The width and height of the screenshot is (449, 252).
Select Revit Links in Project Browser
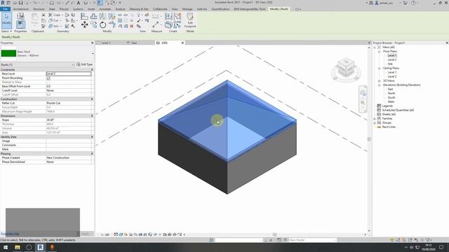[389, 127]
